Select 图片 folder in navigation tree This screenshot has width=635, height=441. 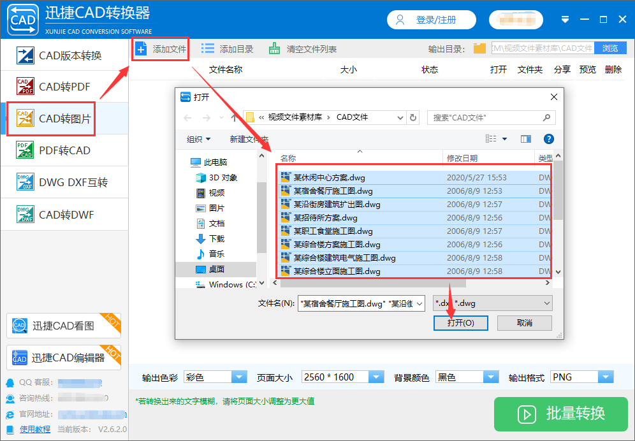(x=210, y=208)
